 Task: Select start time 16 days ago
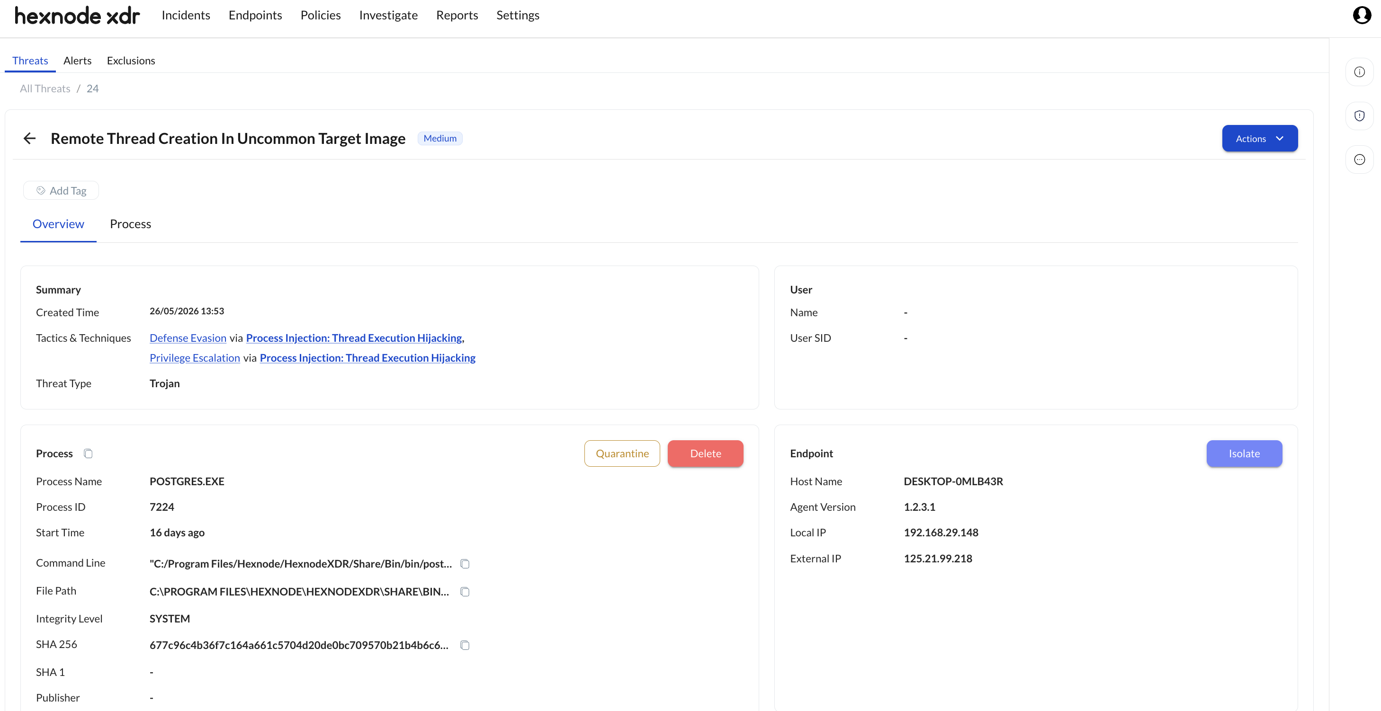tap(177, 533)
